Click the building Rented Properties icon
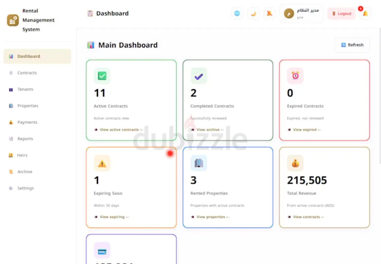Screen dimensions: 381x264 (199, 163)
